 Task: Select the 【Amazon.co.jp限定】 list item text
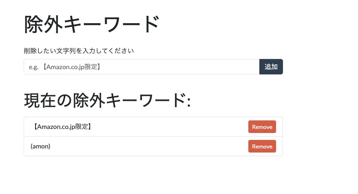pos(61,127)
